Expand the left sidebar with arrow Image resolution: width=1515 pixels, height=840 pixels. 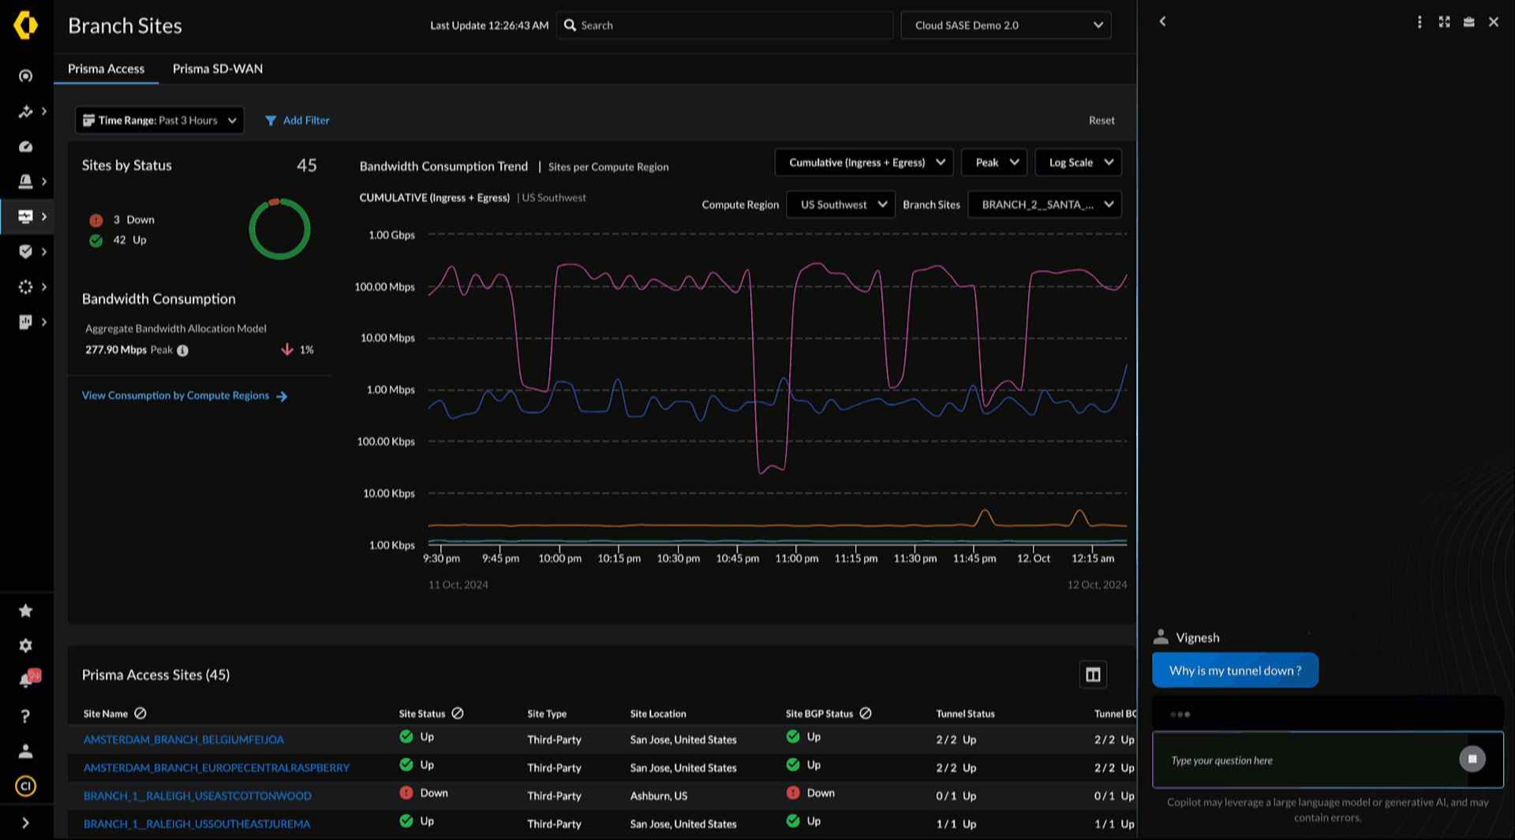pos(25,823)
